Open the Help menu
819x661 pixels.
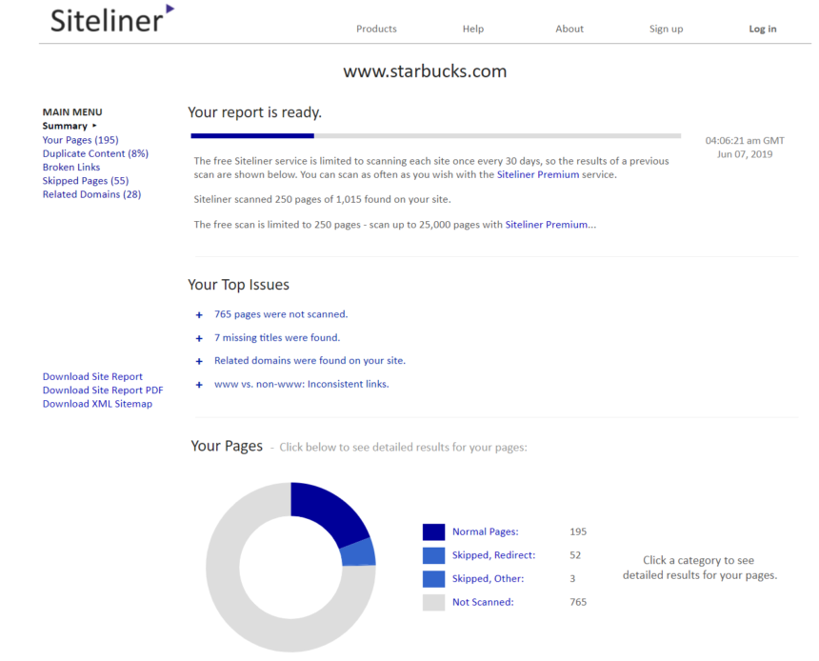click(x=472, y=29)
